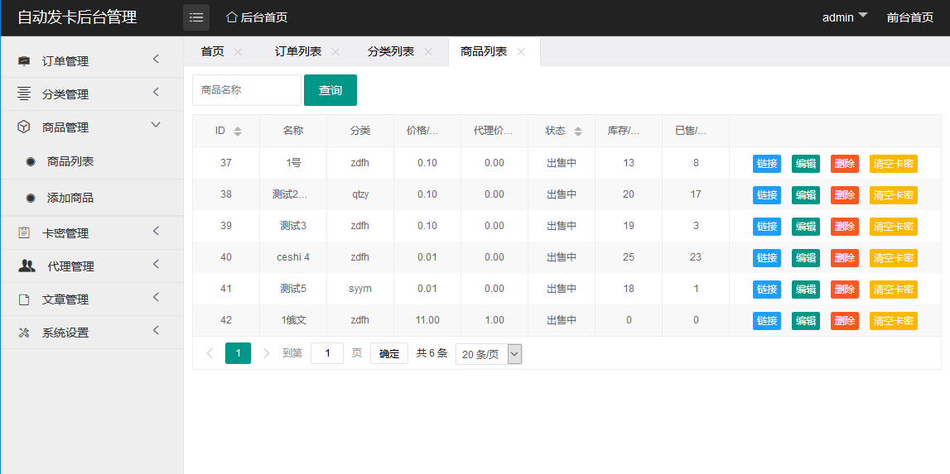Click 清空卡密 for product ID 38

(894, 195)
